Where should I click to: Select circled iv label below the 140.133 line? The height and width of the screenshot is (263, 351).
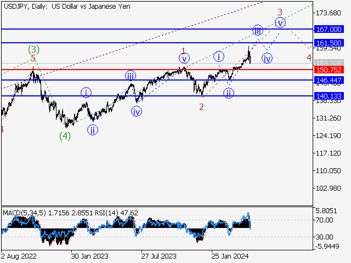[x=137, y=111]
